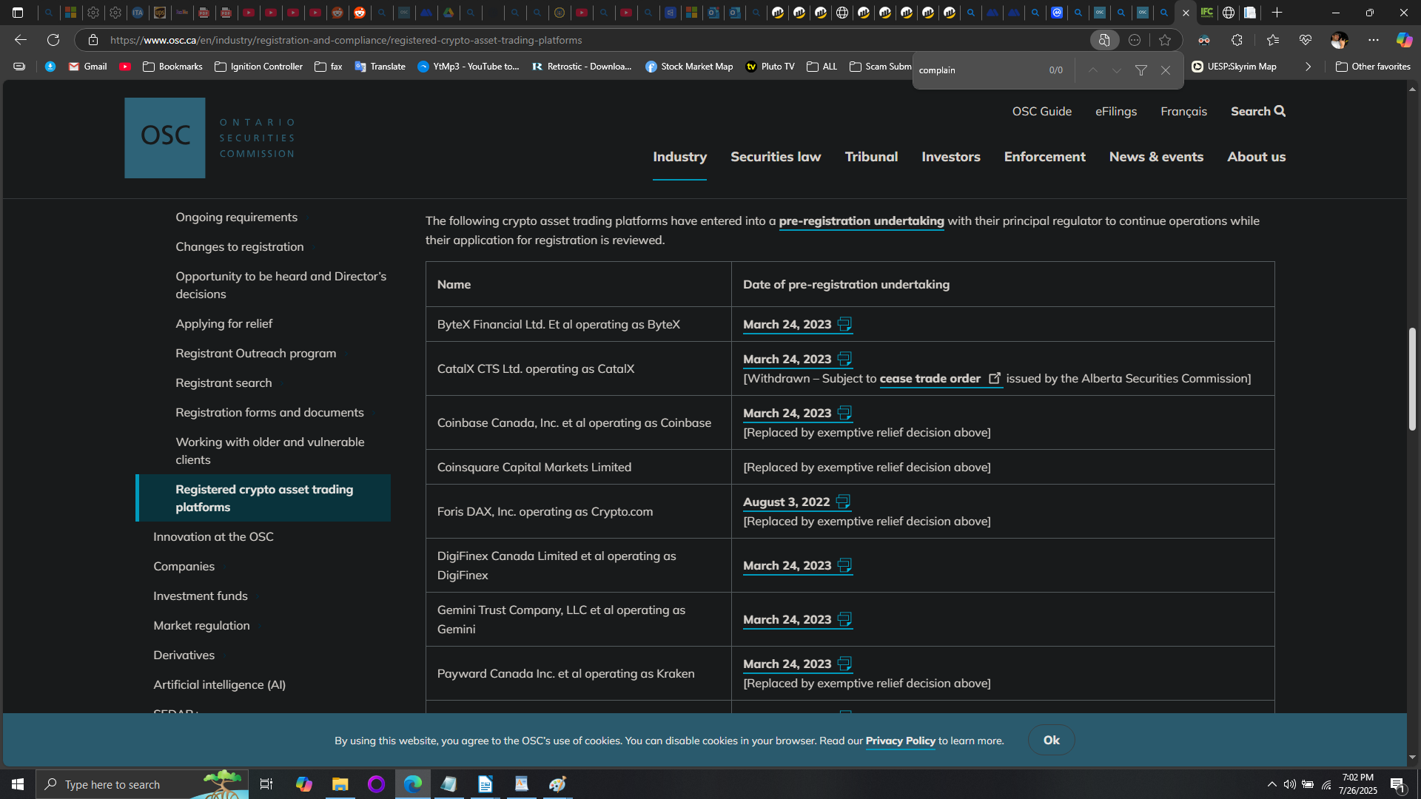Open the Paint app on the taskbar
The height and width of the screenshot is (799, 1421).
(557, 784)
